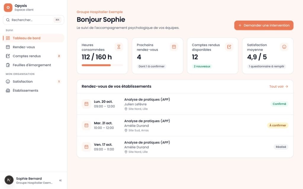Click the orange Opyxis logo icon

8,7
